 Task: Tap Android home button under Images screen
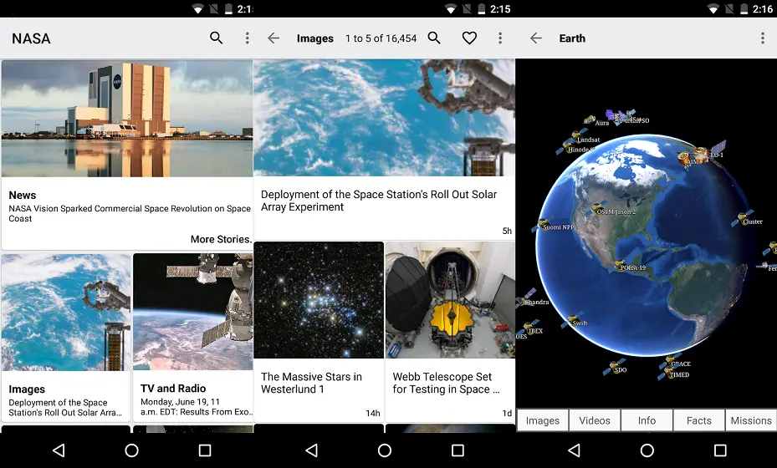click(x=385, y=450)
